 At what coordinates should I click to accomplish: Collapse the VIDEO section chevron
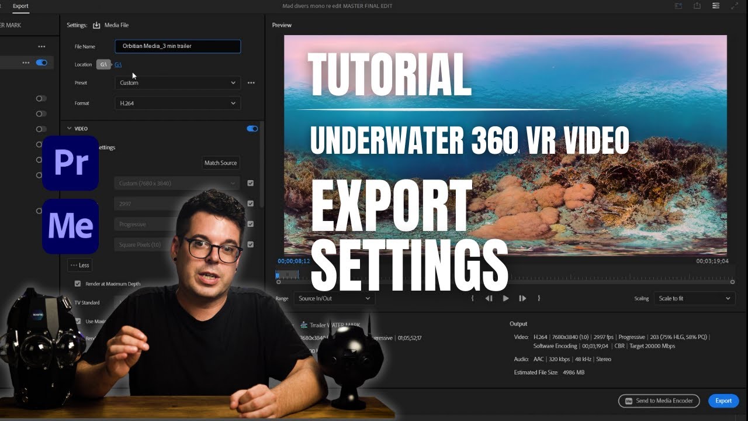click(69, 129)
